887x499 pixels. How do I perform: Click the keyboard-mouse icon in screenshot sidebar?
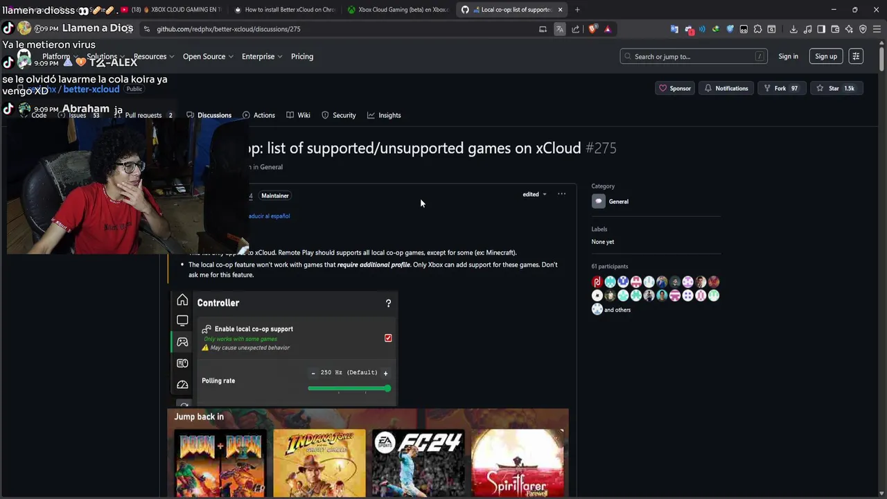pyautogui.click(x=182, y=363)
